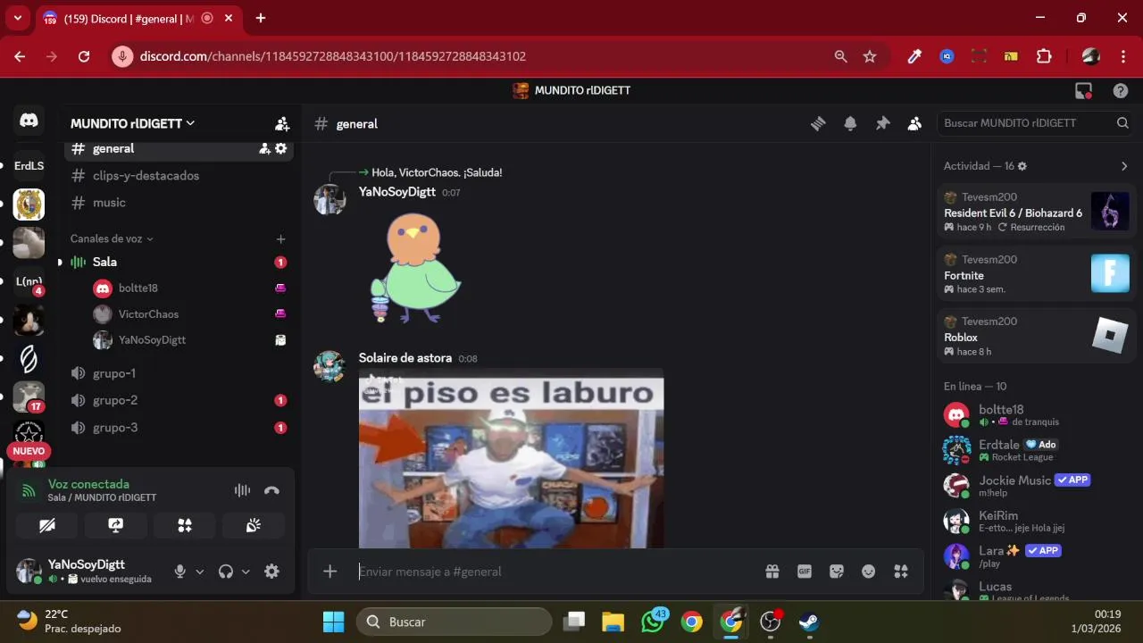Open Discord direct messages home icon
The height and width of the screenshot is (643, 1143).
(29, 121)
